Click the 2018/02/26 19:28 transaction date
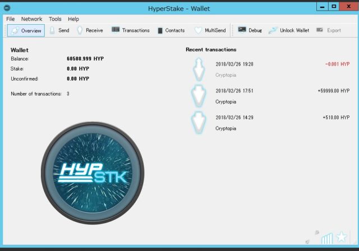Image resolution: width=359 pixels, height=251 pixels. (x=234, y=64)
